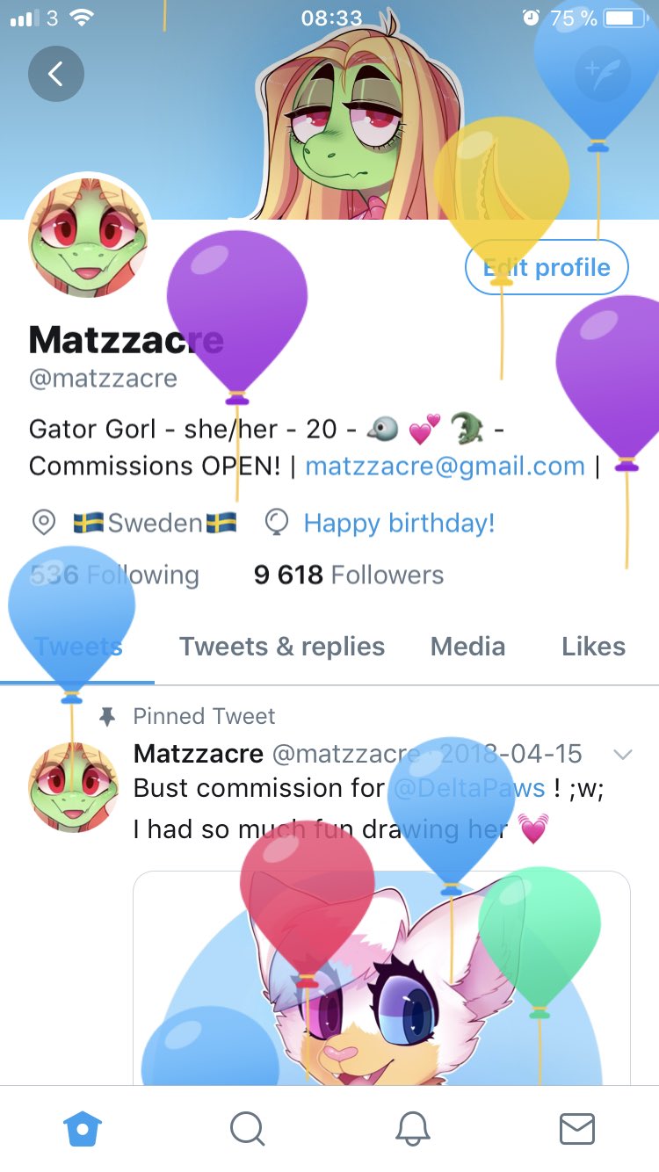Screen dimensions: 659x1172
Task: Expand the pinned tweet options chevron
Action: 622,754
